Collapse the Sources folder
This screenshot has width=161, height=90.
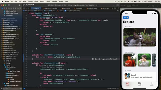3,65
